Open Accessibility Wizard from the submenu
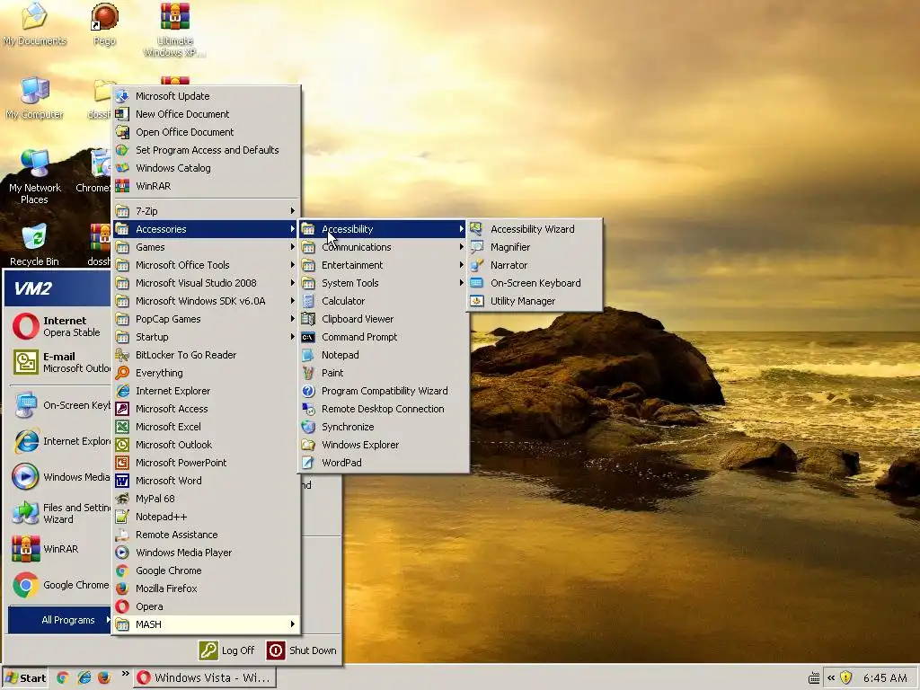 [535, 229]
